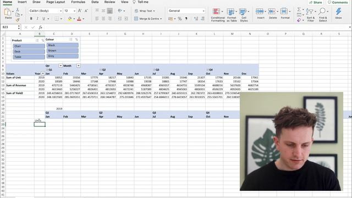The image size is (352, 198).
Task: Toggle multi-select on Product slicer
Action: 37,40
